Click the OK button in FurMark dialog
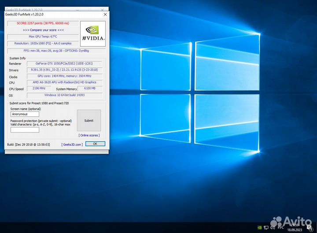Screen dimensions: 317x233 point(95,144)
